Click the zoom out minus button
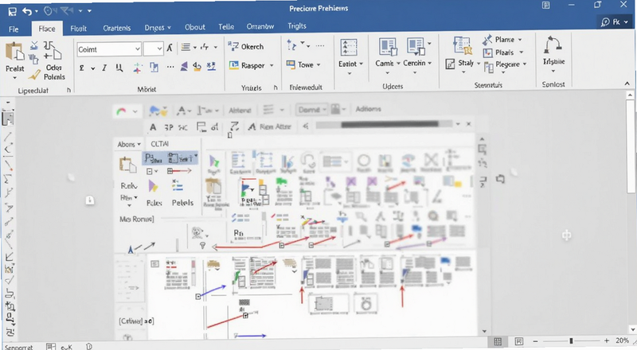Viewport: 637px width, 350px height. coord(535,341)
